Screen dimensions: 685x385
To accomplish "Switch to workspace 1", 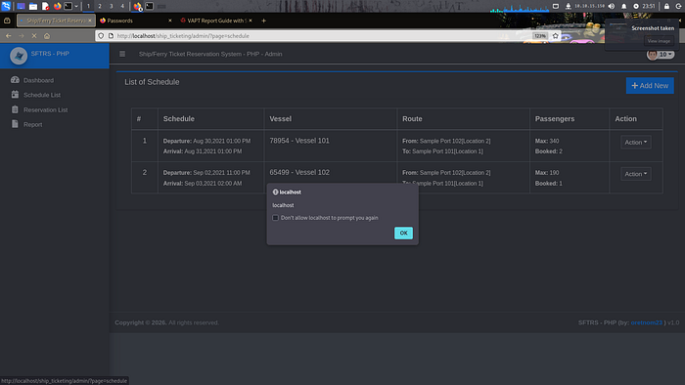I will point(88,6).
